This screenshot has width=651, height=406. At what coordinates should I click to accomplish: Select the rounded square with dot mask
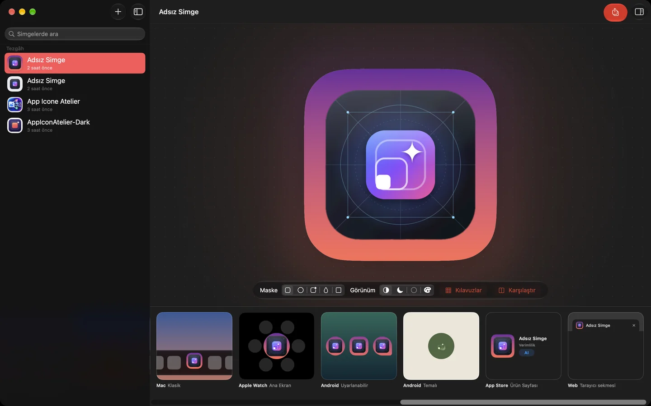[313, 290]
